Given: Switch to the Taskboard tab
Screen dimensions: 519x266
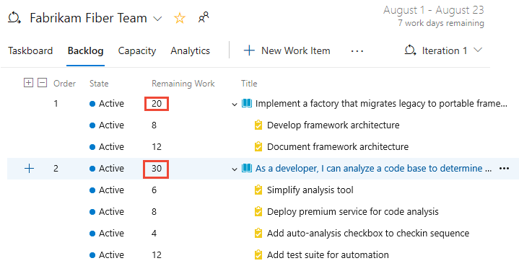Looking at the screenshot, I should [30, 50].
